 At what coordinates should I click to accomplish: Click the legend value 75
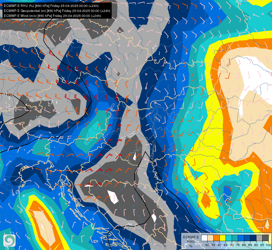click(x=238, y=245)
